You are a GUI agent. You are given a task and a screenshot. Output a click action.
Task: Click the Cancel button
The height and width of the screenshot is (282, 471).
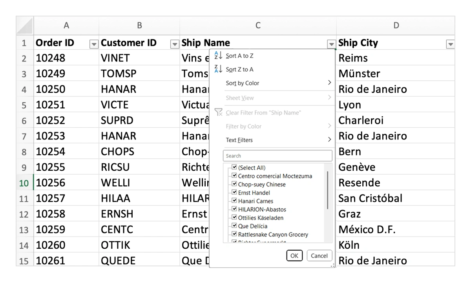pos(319,255)
